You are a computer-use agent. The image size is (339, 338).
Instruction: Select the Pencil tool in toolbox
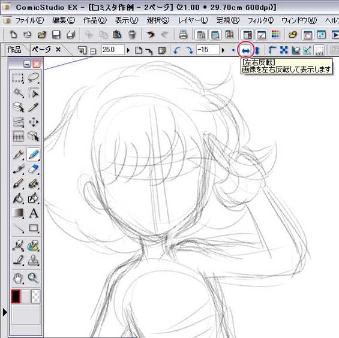33,155
